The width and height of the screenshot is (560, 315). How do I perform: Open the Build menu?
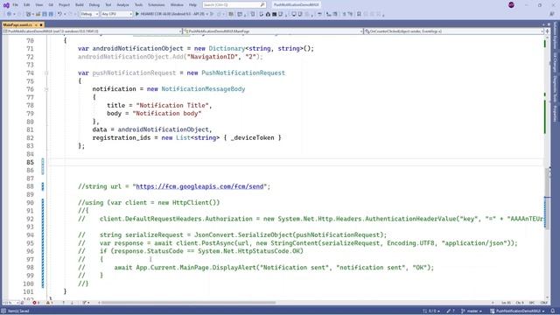pyautogui.click(x=80, y=5)
